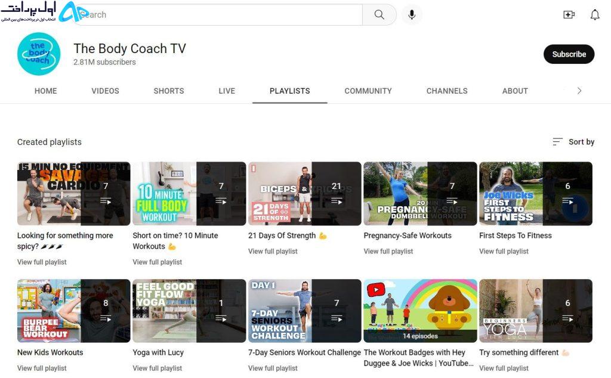Viewport: 611px width, 378px height.
Task: Switch to the LIVE tab
Action: point(227,91)
